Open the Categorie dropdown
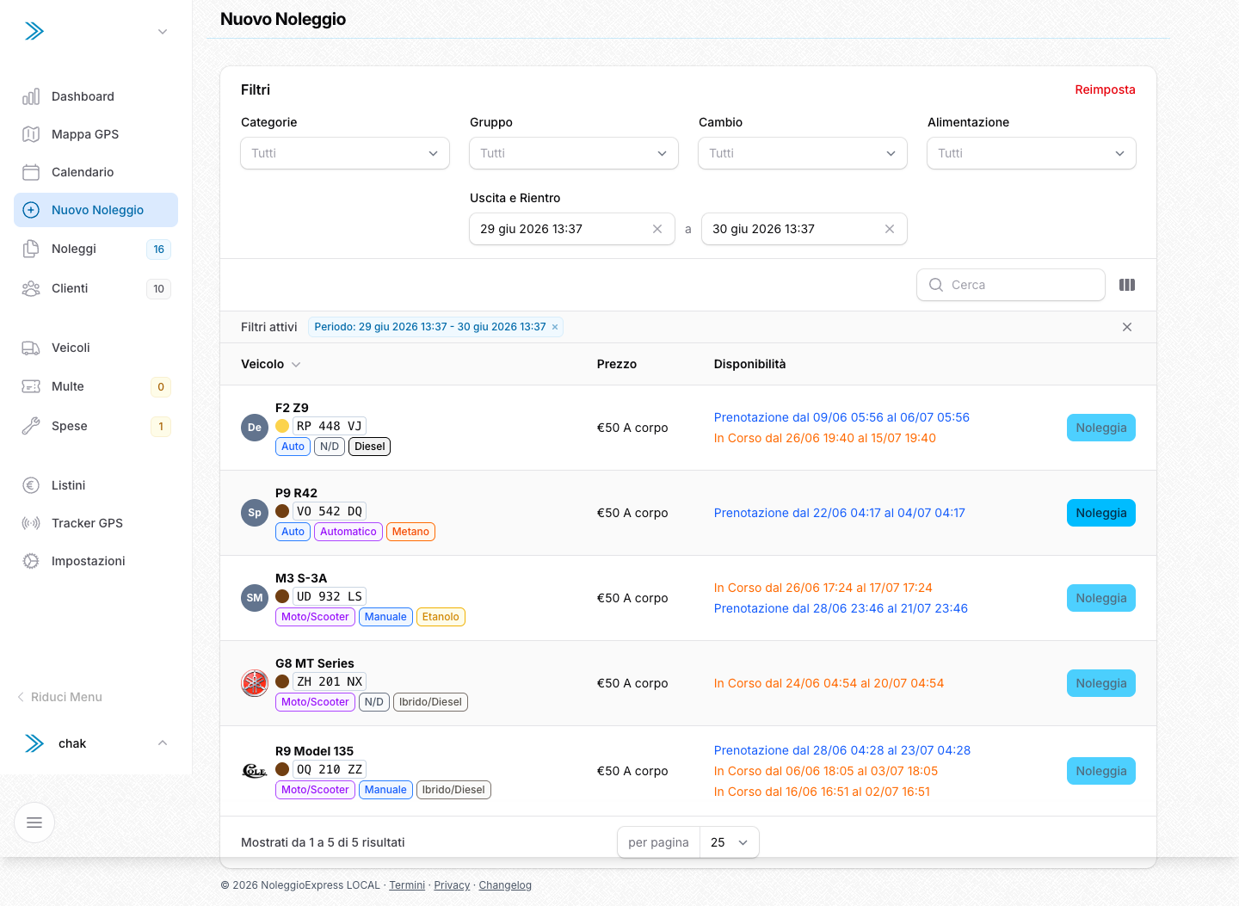 click(345, 153)
